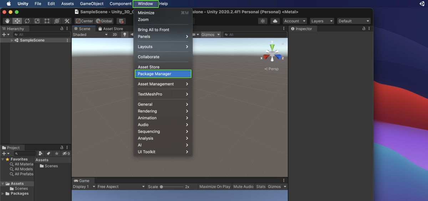Open the GameObject menu
The width and height of the screenshot is (428, 201).
click(x=92, y=4)
